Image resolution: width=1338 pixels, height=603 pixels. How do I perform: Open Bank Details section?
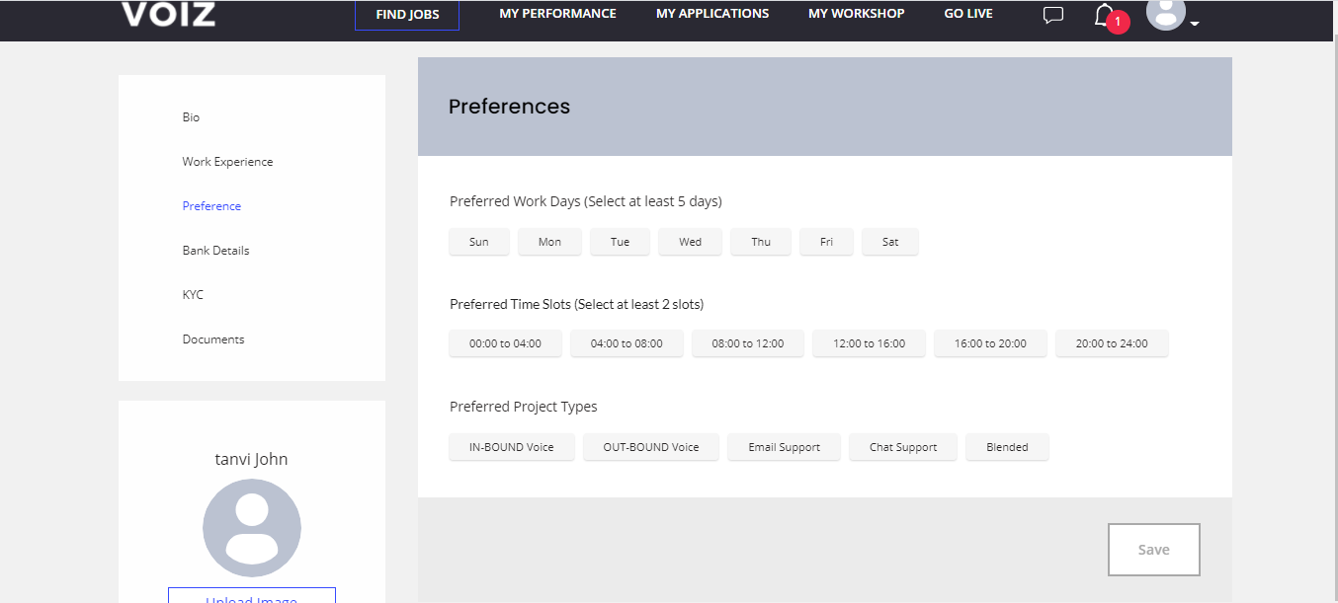[215, 251]
